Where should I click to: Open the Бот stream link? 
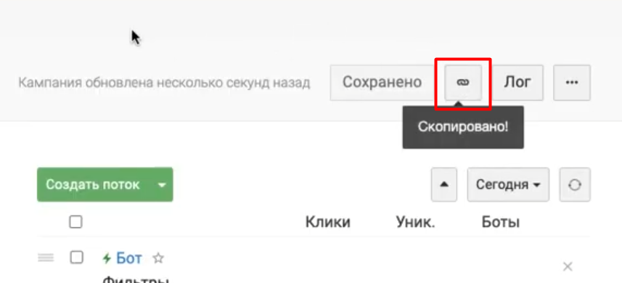pyautogui.click(x=129, y=258)
